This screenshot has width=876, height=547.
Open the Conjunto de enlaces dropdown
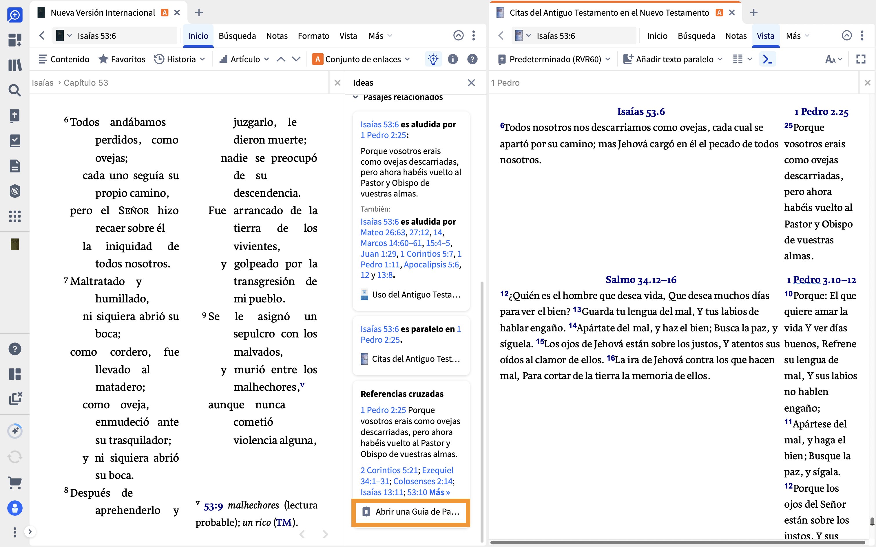click(x=361, y=59)
